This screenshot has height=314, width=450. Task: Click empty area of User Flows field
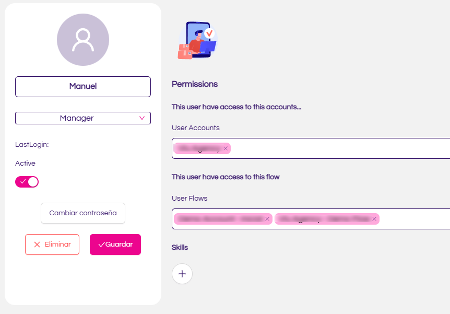(x=415, y=219)
